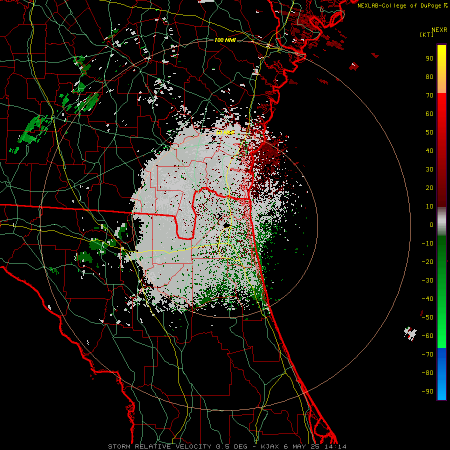The width and height of the screenshot is (450, 450).
Task: Click the -30 value on velocity scale
Action: point(427,280)
